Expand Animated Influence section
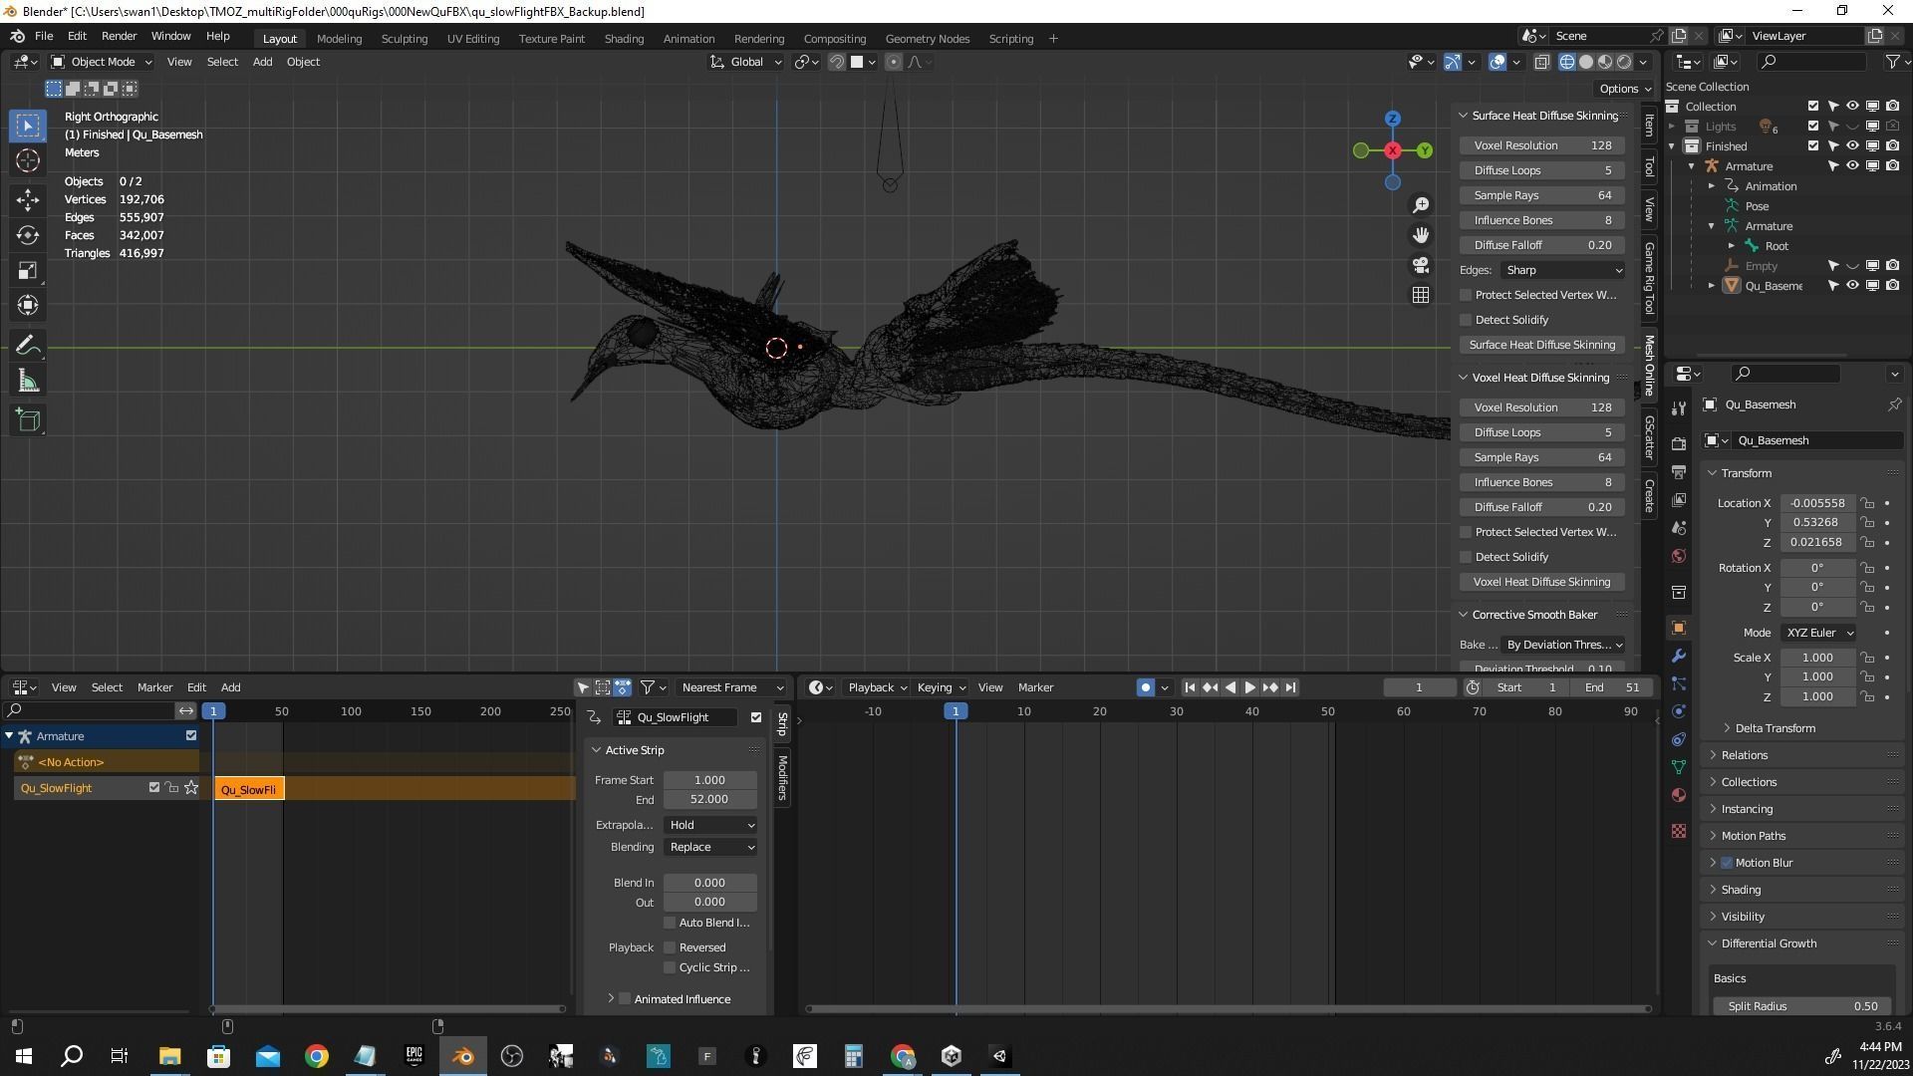Image resolution: width=1913 pixels, height=1076 pixels. [x=611, y=999]
